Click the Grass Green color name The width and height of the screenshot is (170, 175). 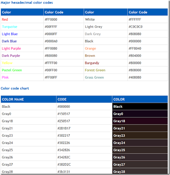(x=94, y=77)
